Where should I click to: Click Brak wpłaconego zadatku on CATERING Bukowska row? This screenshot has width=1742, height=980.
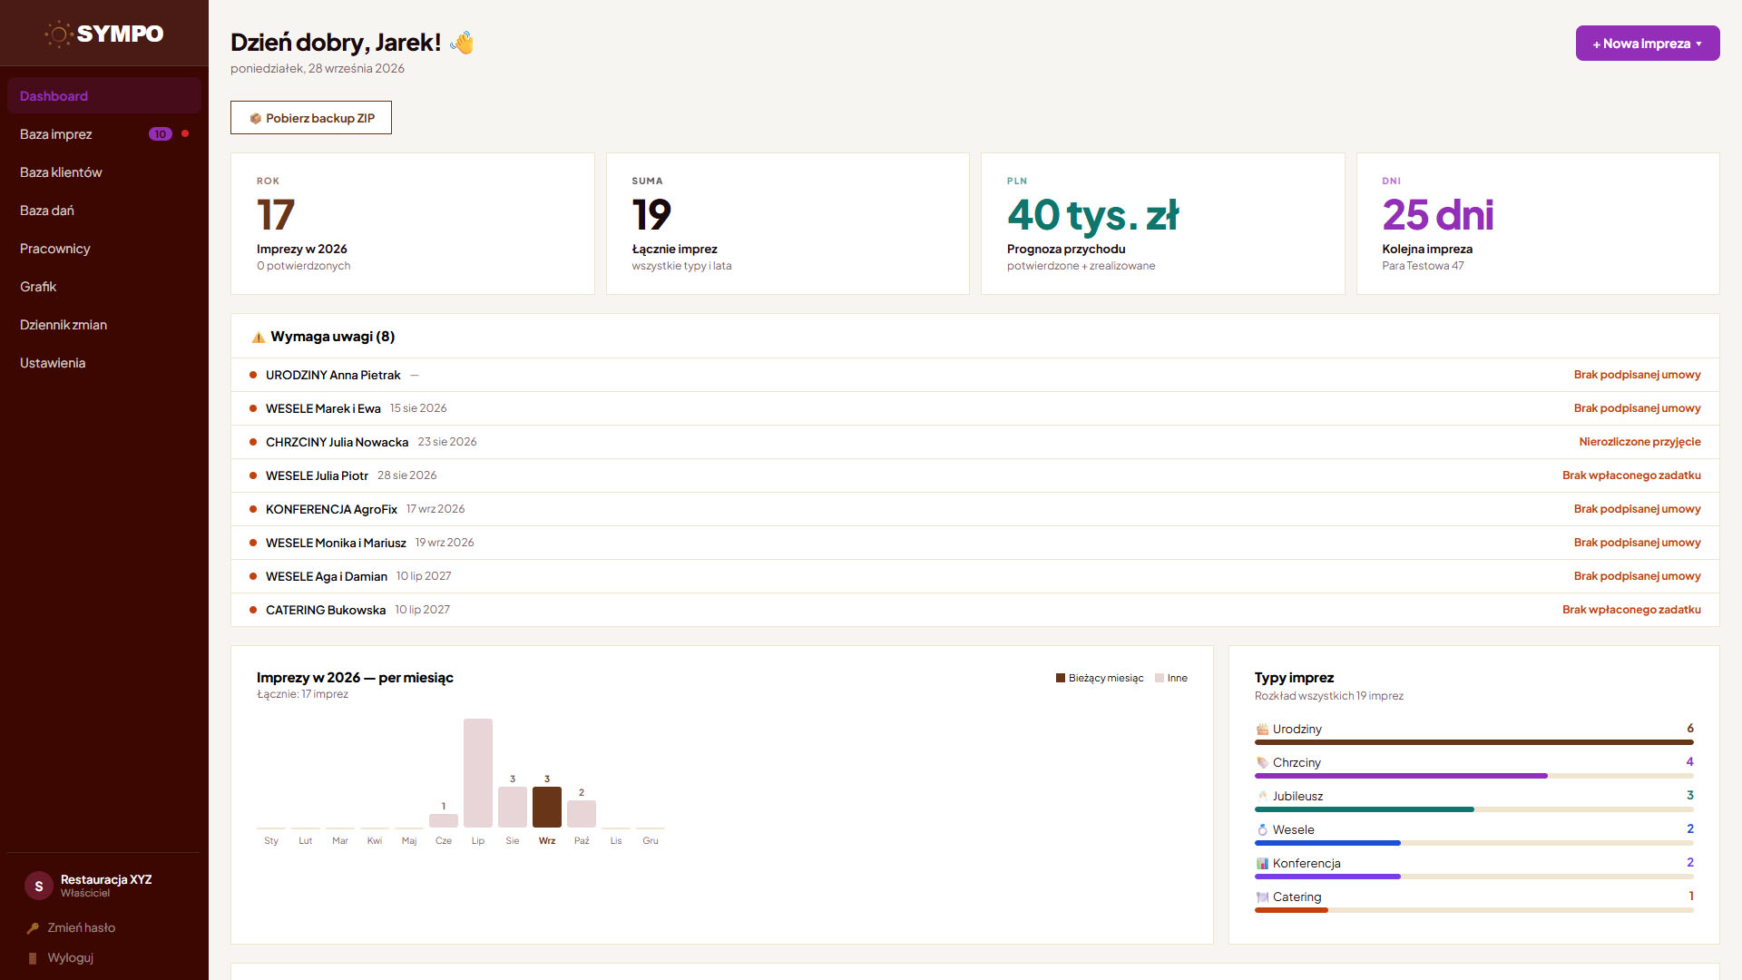(x=1631, y=610)
